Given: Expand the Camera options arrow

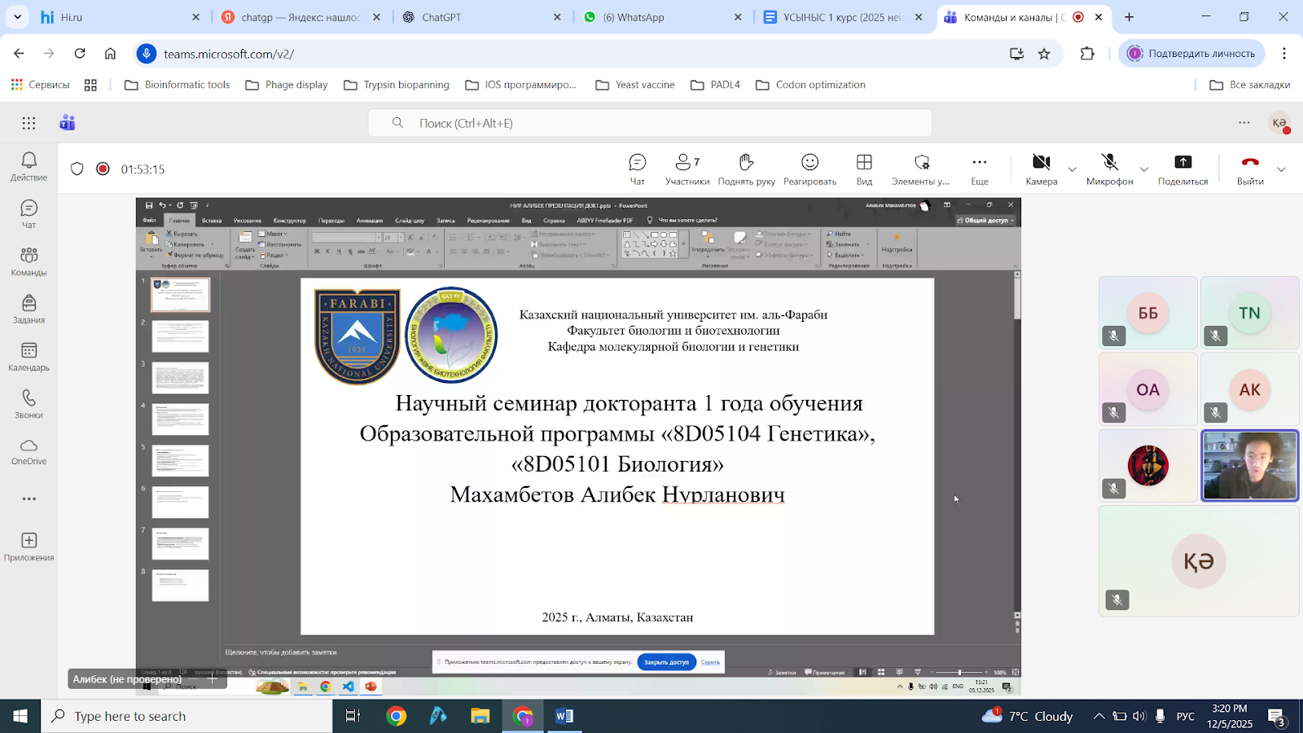Looking at the screenshot, I should tap(1072, 169).
